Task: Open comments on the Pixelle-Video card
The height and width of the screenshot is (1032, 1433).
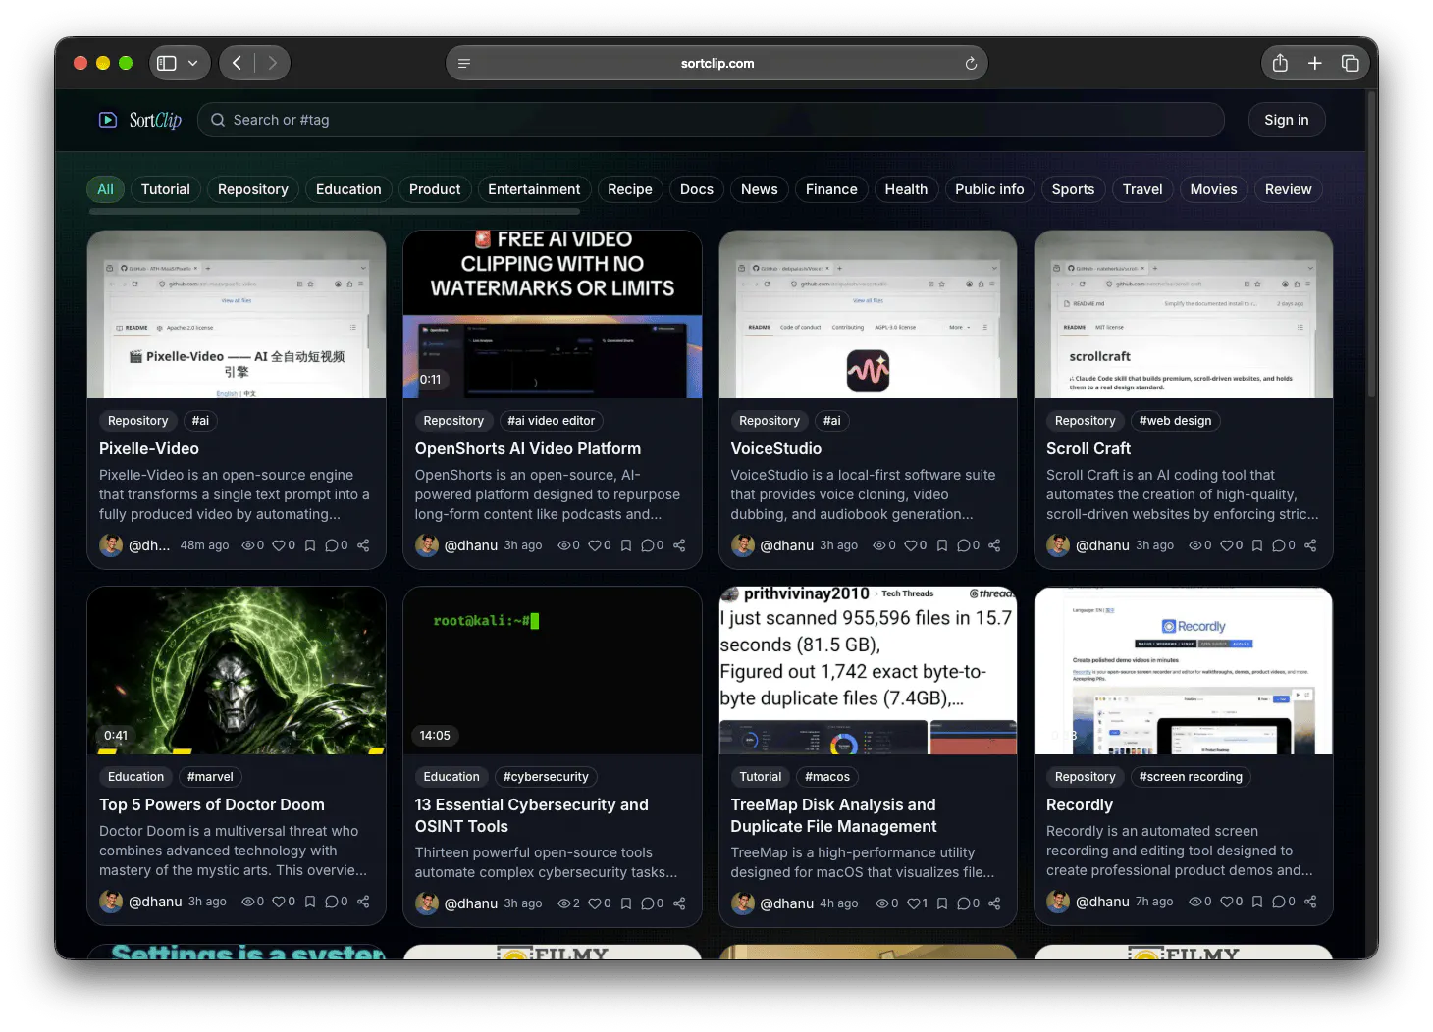Action: click(x=332, y=545)
